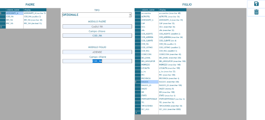Select STATOGESTIONALE in FIGLIO column_name
Viewport: 265px width, 120px height.
(150, 99)
